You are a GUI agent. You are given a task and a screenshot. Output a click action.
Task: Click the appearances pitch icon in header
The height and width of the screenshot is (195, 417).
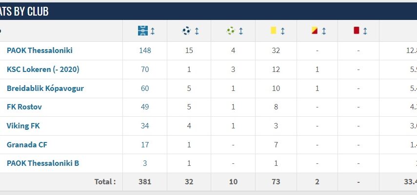[142, 31]
